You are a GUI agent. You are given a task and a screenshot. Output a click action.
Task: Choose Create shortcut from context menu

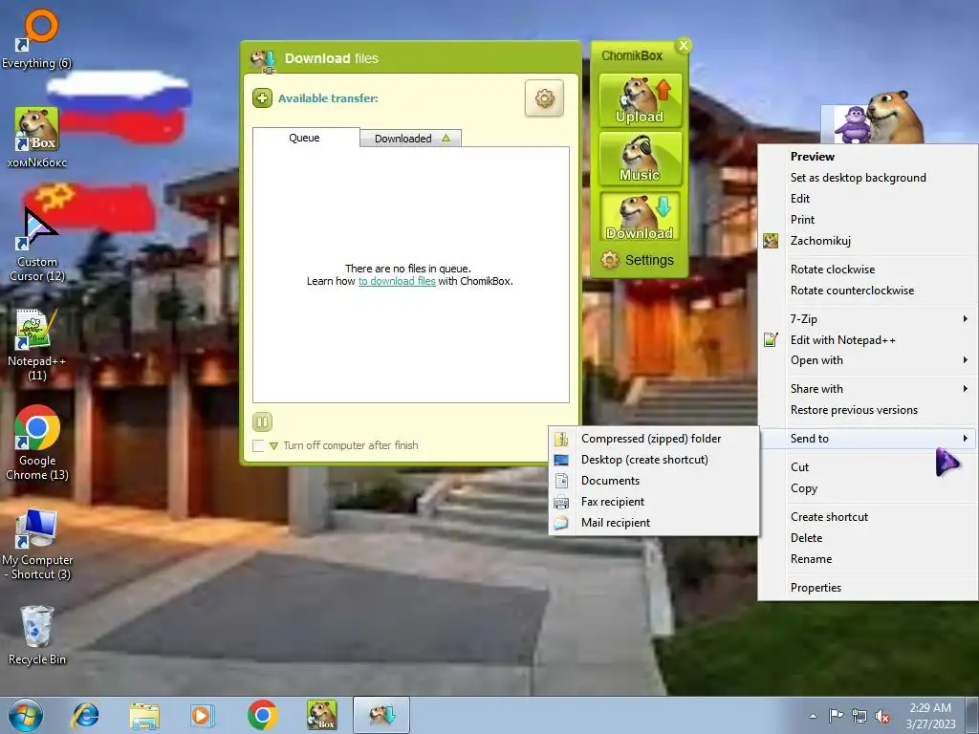[868, 517]
